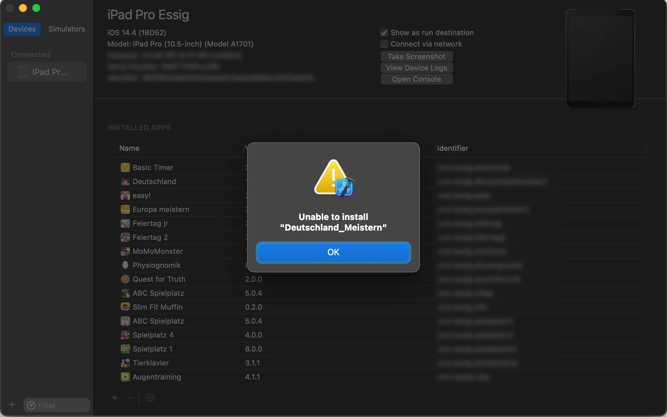Image resolution: width=667 pixels, height=417 pixels.
Task: Click the Deutschland app icon
Action: (x=125, y=181)
